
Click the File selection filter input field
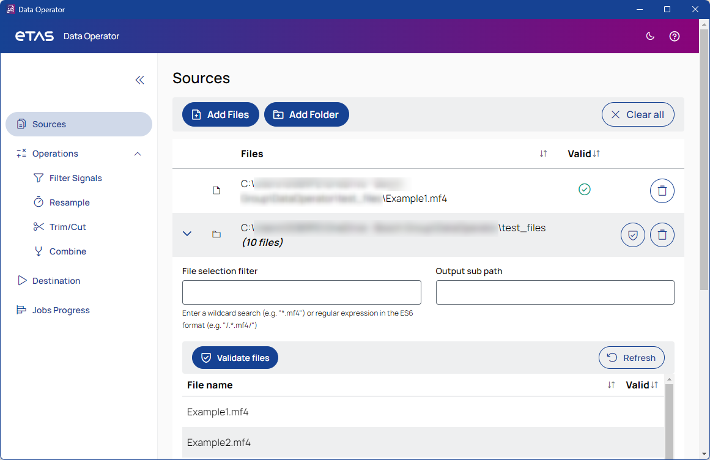(x=301, y=292)
